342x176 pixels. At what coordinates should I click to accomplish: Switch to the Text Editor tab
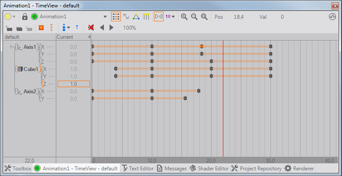[x=137, y=168]
